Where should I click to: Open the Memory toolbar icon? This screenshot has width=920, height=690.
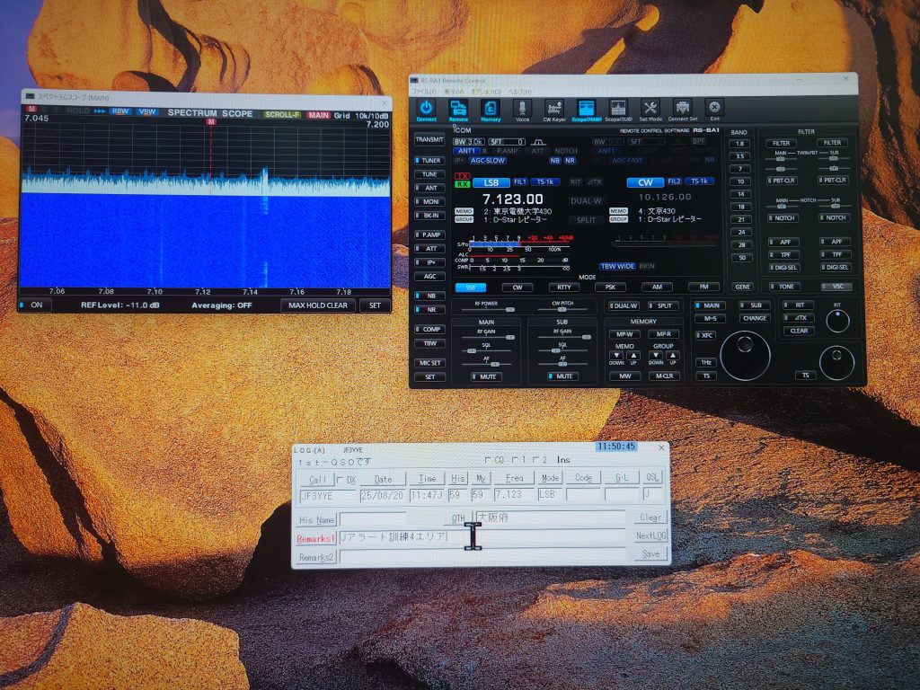pos(491,108)
